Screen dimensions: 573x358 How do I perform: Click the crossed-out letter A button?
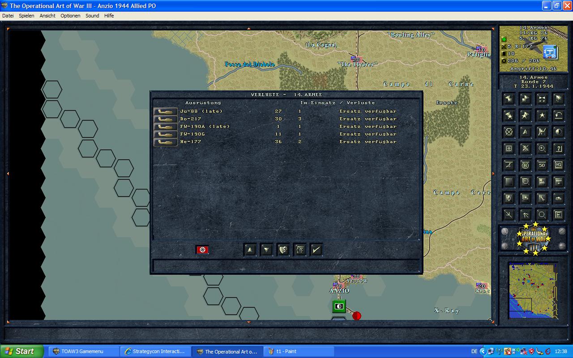509,165
